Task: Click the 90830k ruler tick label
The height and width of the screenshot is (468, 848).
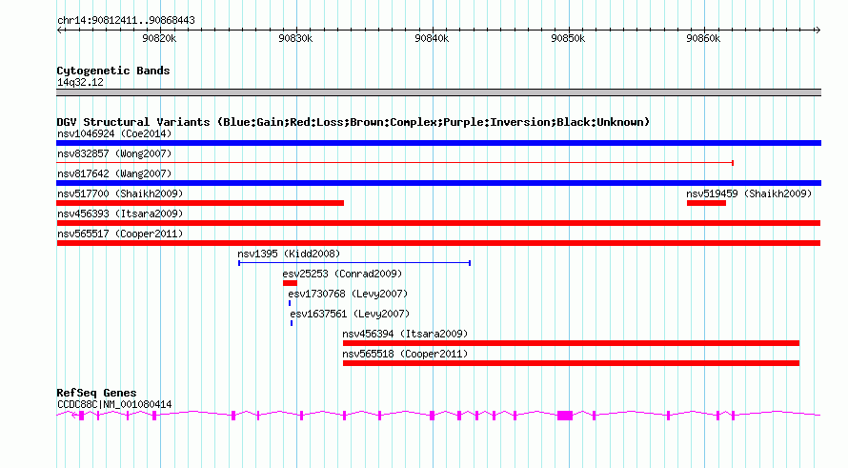Action: (295, 38)
